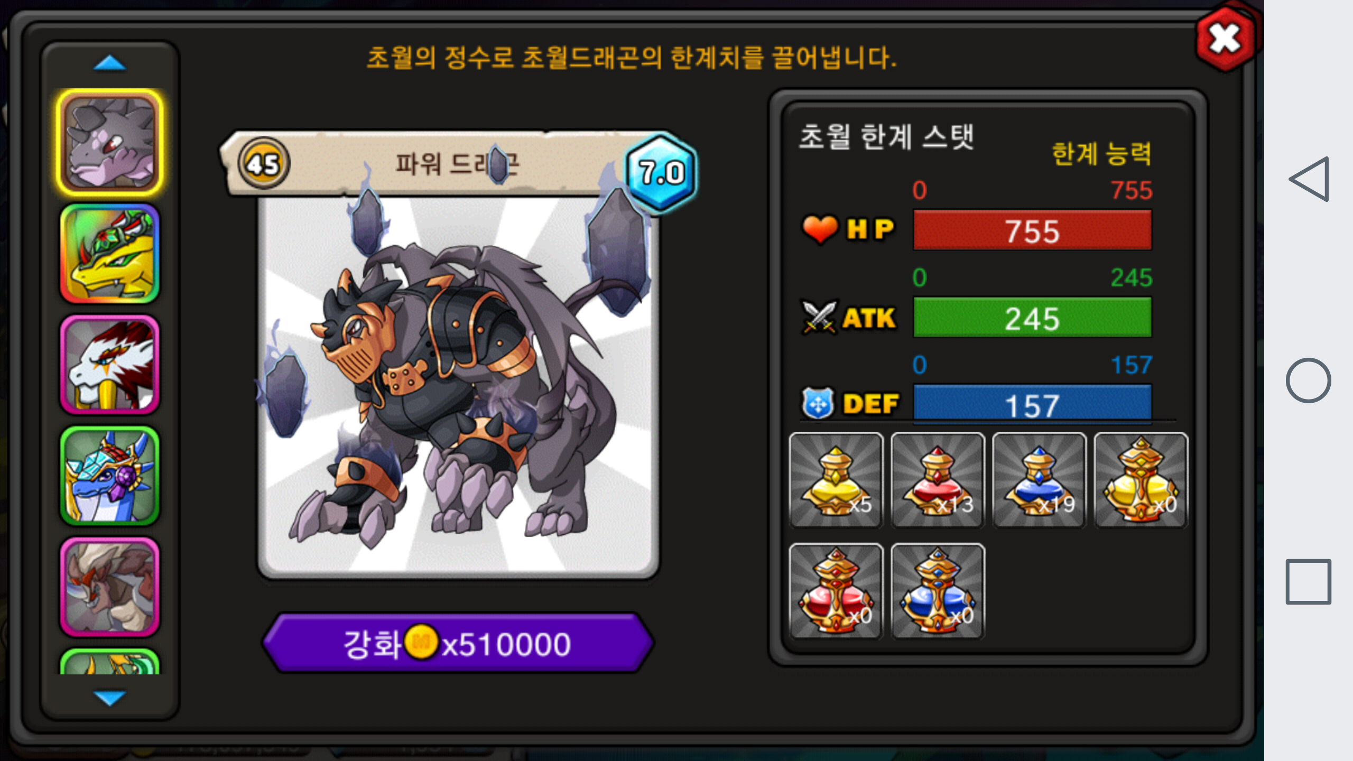Select the small blue essence potion x19
The height and width of the screenshot is (761, 1353).
pos(1039,480)
